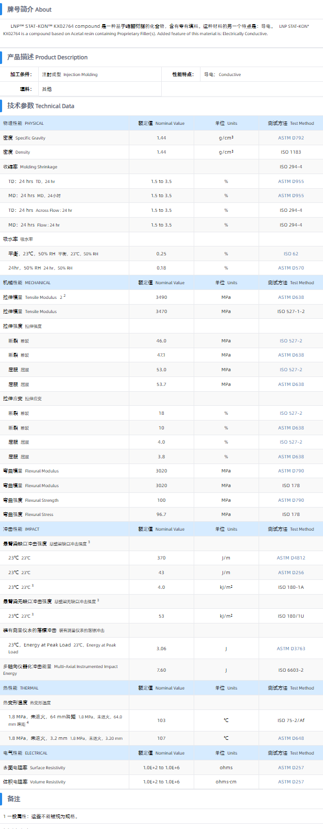This screenshot has height=829, width=323.
Task: Click the ASTM D792 test method link
Action: [x=291, y=138]
